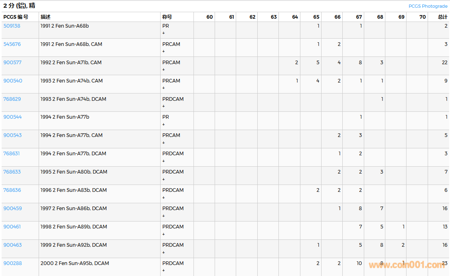This screenshot has height=276, width=450.
Task: Click coin number 900577 link
Action: [13, 63]
